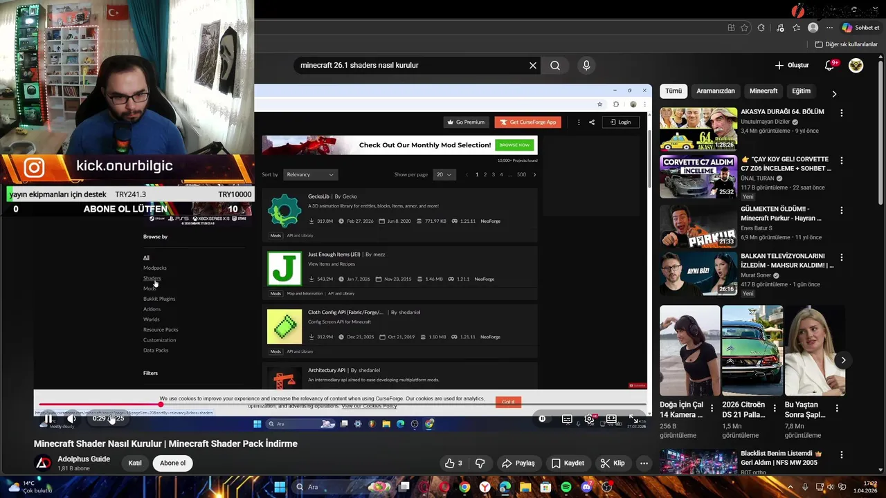
Task: Open File Explorer from the taskbar
Action: tap(525, 487)
